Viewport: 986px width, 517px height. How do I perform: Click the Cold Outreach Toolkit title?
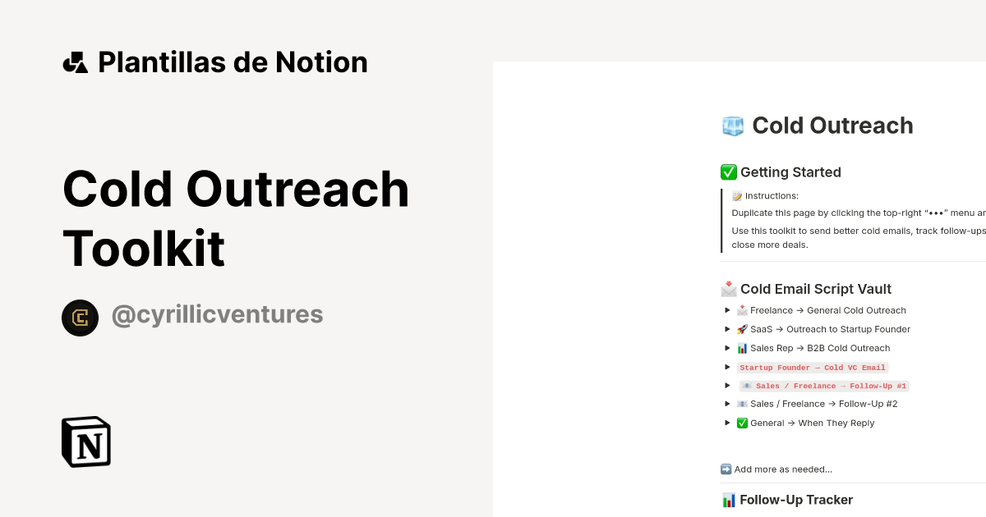235,217
